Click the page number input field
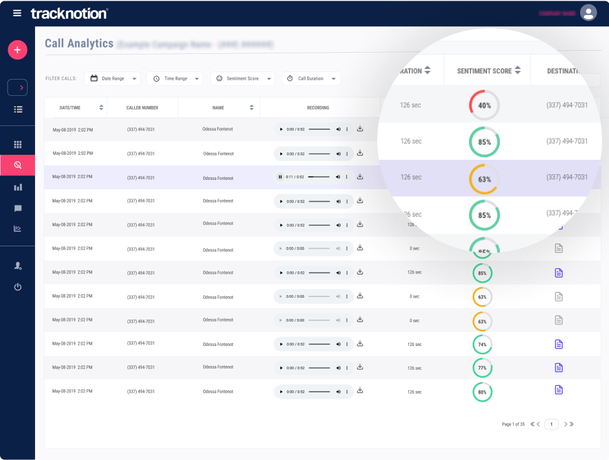 click(551, 424)
